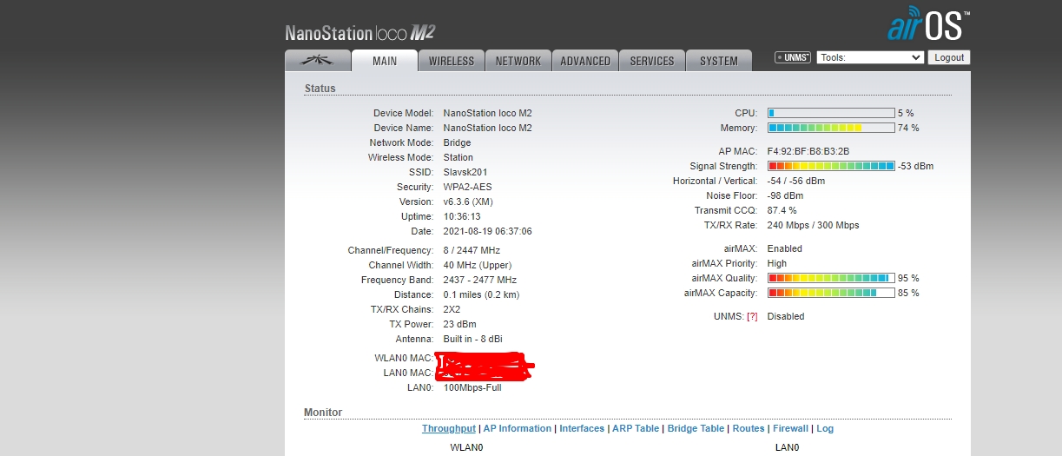1062x456 pixels.
Task: Click the version text v6.3.6 (XM)
Action: pos(468,202)
